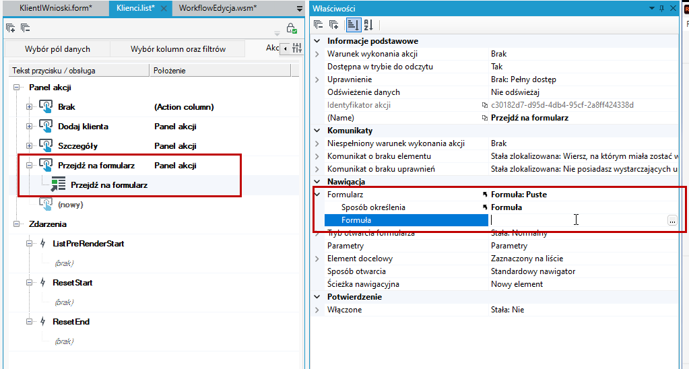Expand all nodes in the Klienci.list editor toolbar
Screen dimensions: 689x369
point(11,28)
